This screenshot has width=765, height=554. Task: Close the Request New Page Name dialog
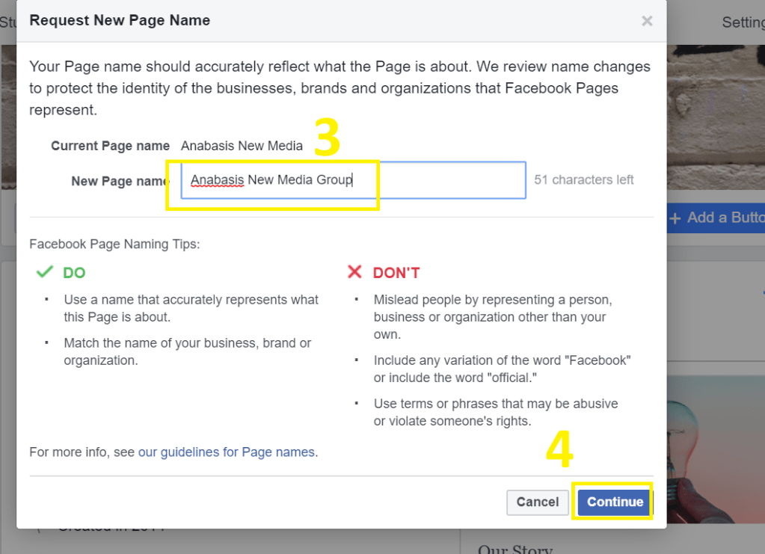(647, 21)
